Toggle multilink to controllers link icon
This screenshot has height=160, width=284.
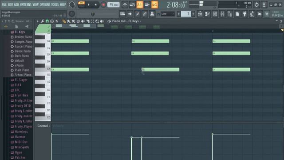click(145, 14)
